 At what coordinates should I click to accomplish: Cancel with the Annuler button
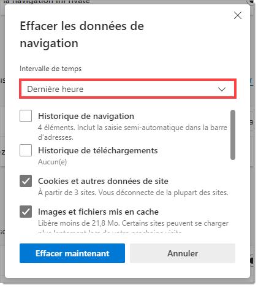183,253
